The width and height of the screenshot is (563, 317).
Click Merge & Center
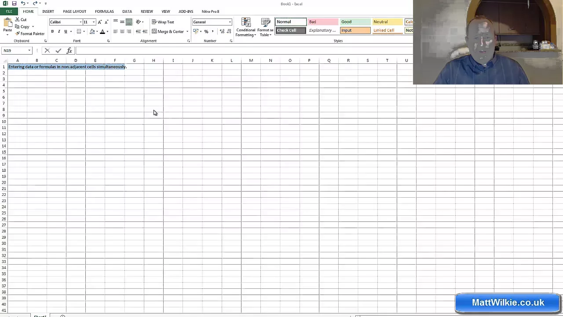click(168, 32)
